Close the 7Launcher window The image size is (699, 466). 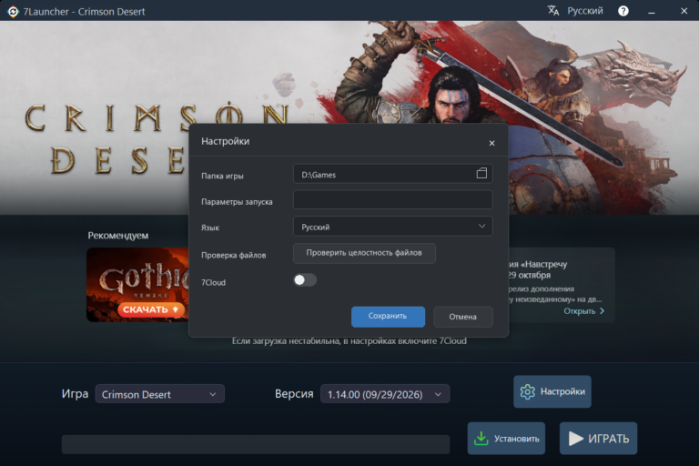(x=684, y=11)
